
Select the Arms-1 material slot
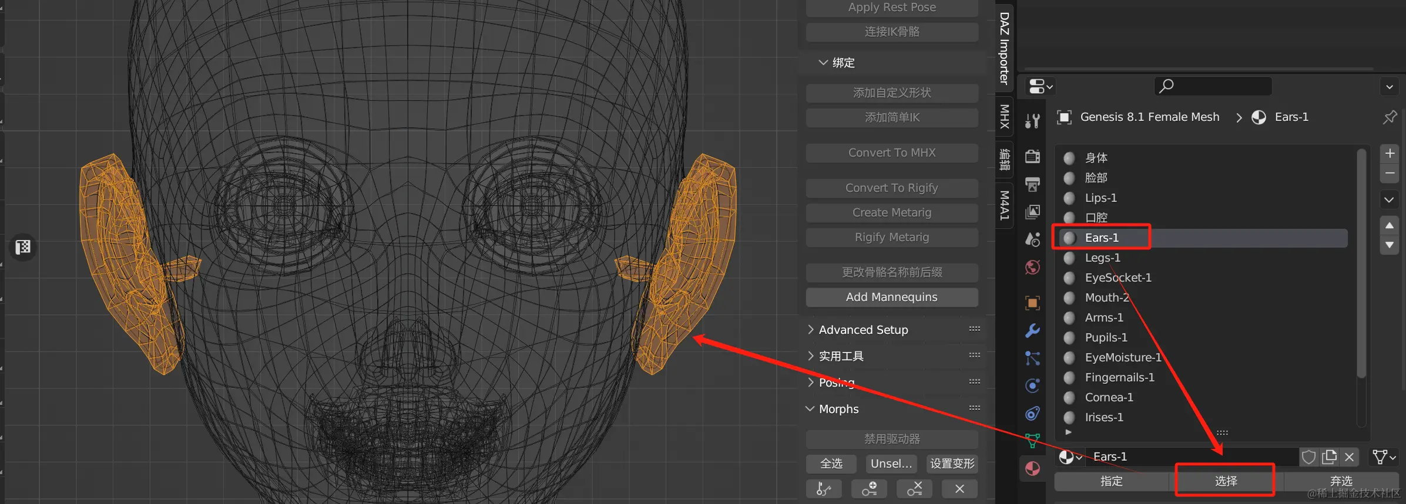click(x=1203, y=317)
